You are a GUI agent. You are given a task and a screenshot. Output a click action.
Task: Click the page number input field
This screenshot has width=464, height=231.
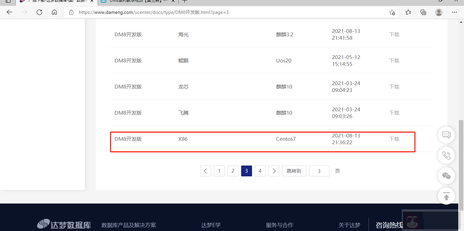pos(319,171)
